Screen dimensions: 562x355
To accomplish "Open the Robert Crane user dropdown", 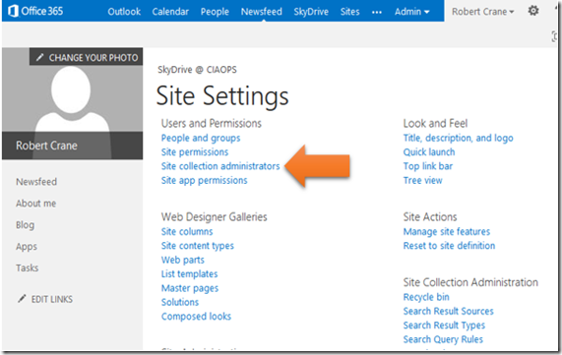I will coord(483,12).
